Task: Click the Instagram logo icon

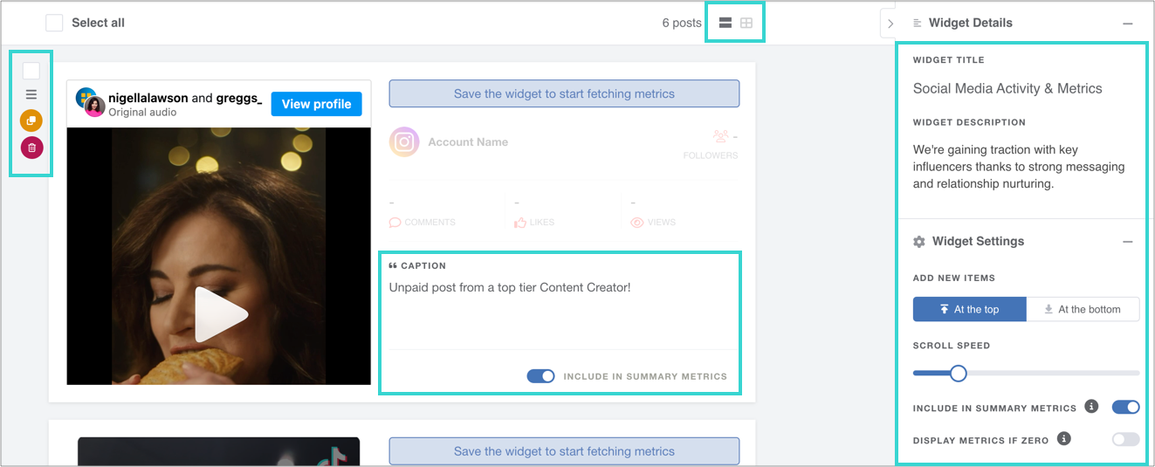Action: pos(404,141)
